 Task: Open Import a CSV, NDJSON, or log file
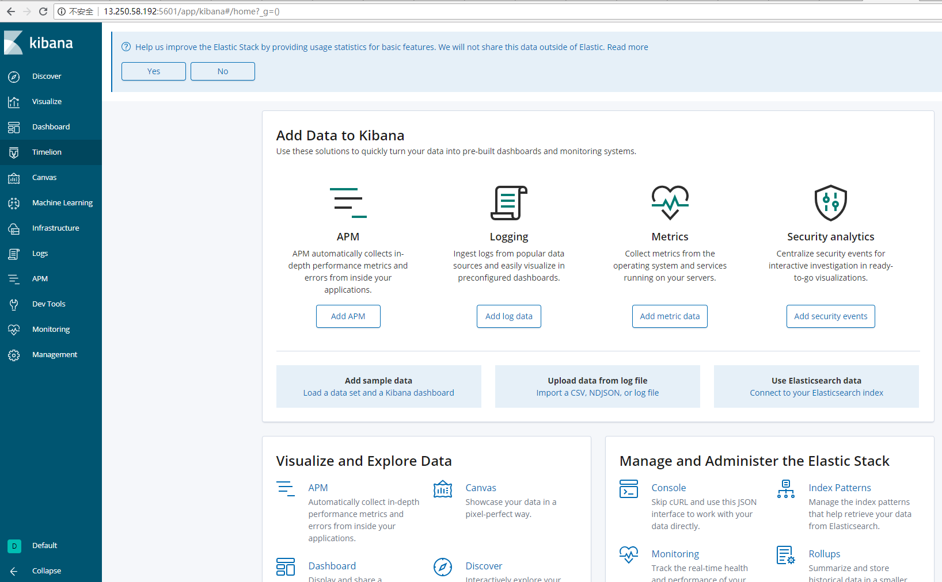click(x=598, y=393)
